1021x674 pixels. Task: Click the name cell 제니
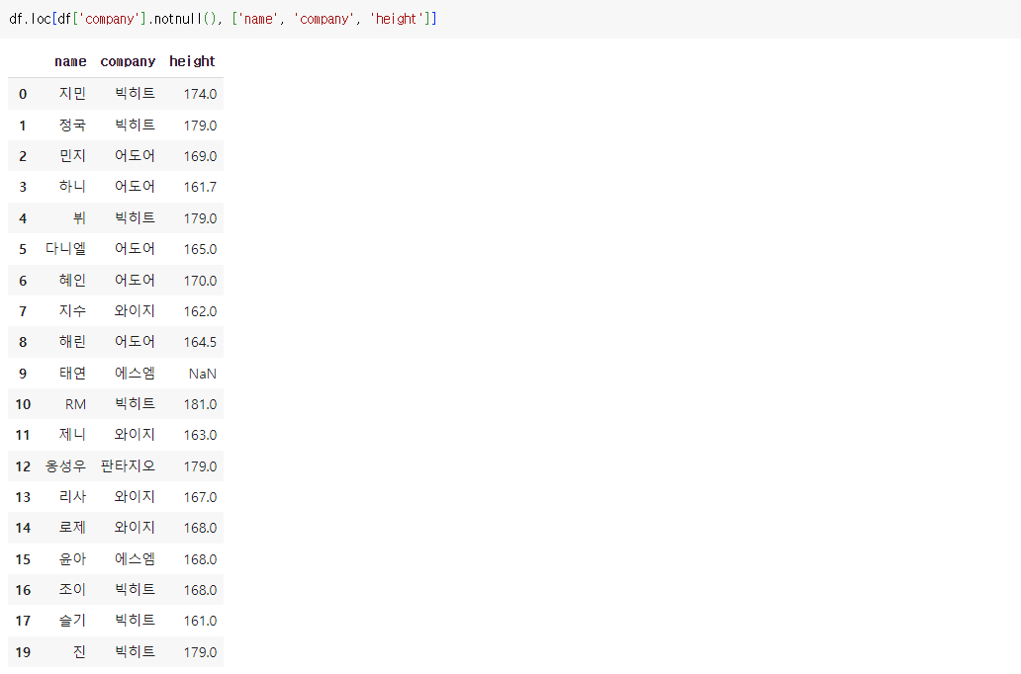tap(72, 435)
